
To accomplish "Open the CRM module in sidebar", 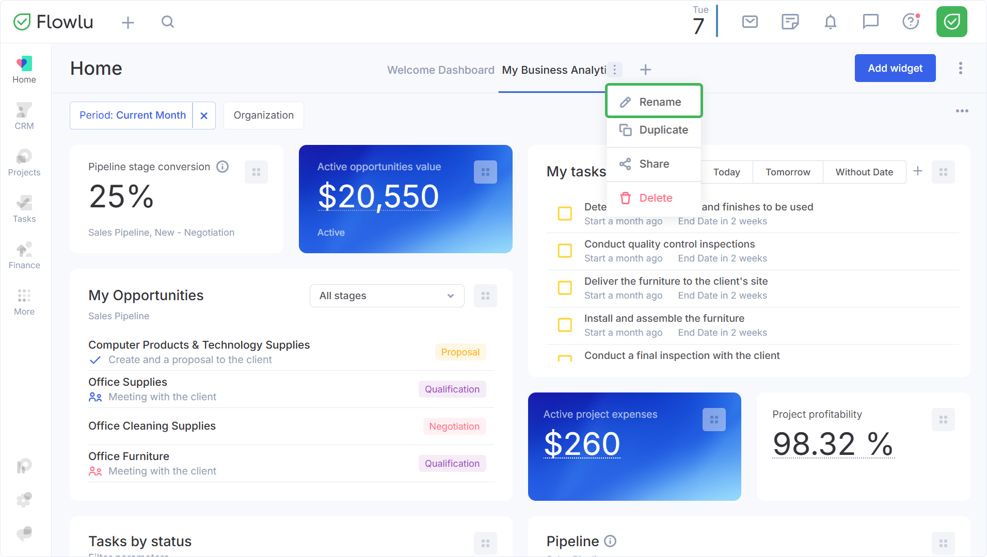I will (x=24, y=116).
